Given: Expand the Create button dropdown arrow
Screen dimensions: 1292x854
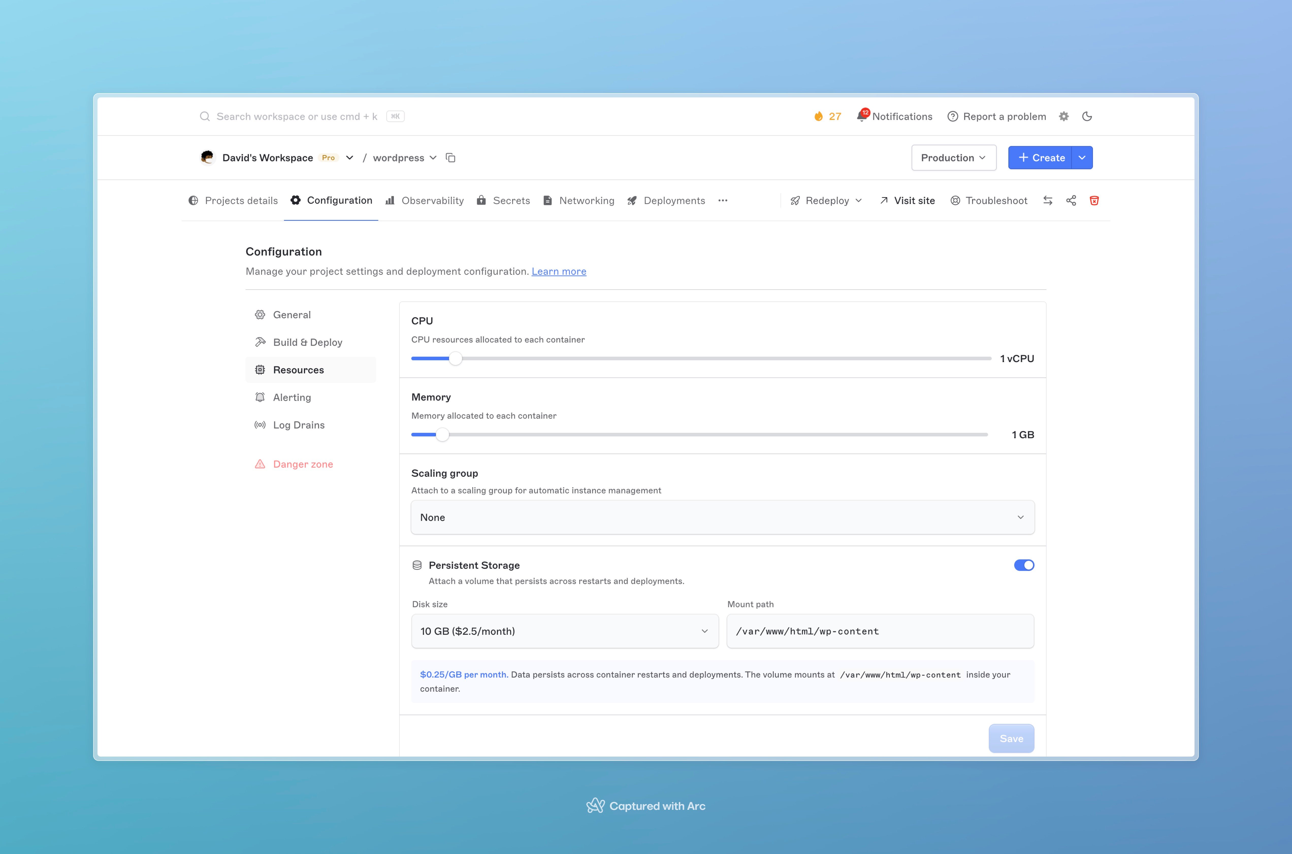Looking at the screenshot, I should click(x=1082, y=157).
